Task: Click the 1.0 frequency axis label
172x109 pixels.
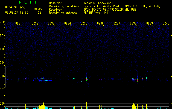Action: pyautogui.click(x=2, y=49)
